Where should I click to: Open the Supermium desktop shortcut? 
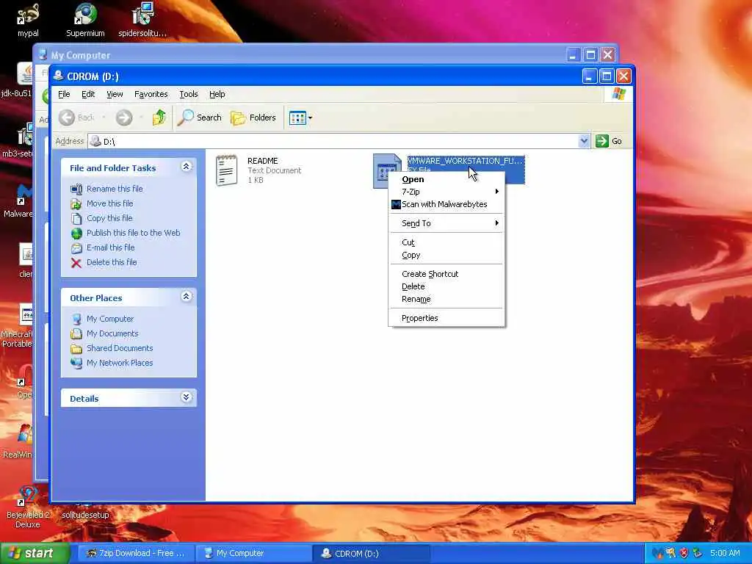85,20
